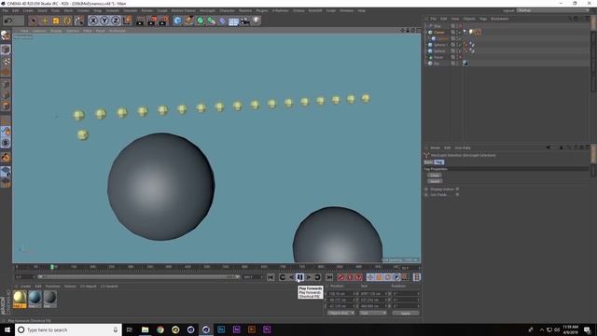597x336 pixels.
Task: Render to Picture Viewer
Action: point(151,21)
